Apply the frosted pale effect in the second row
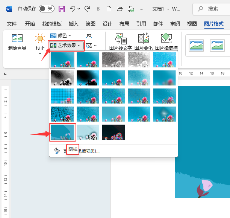230x218 pixels. point(139,78)
